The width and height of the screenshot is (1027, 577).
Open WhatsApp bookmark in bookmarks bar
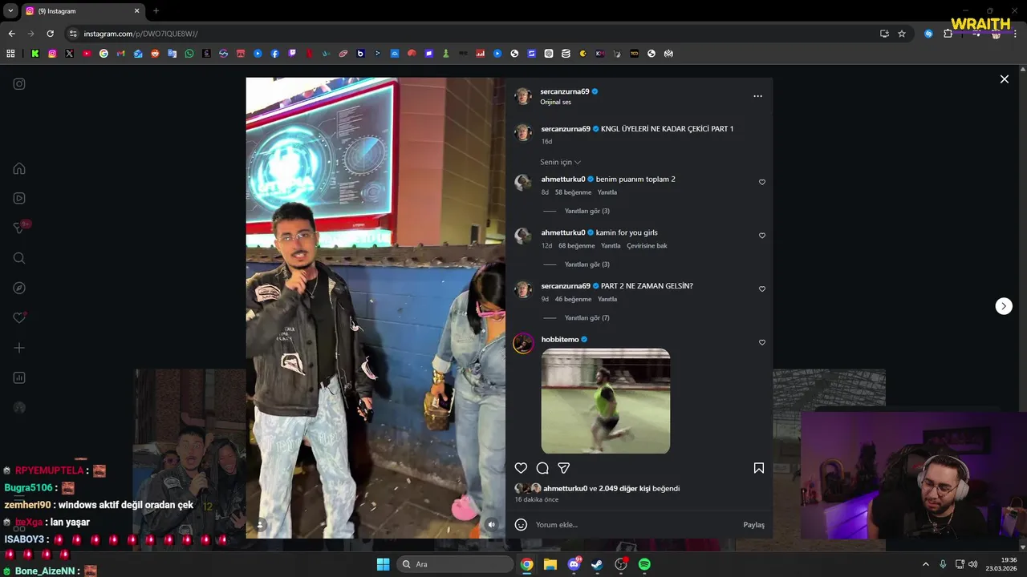(189, 54)
